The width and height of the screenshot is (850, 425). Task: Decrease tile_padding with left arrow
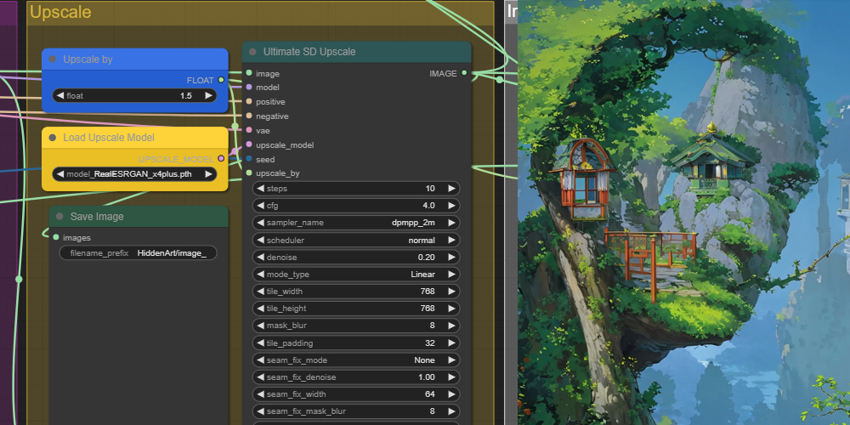tap(261, 343)
